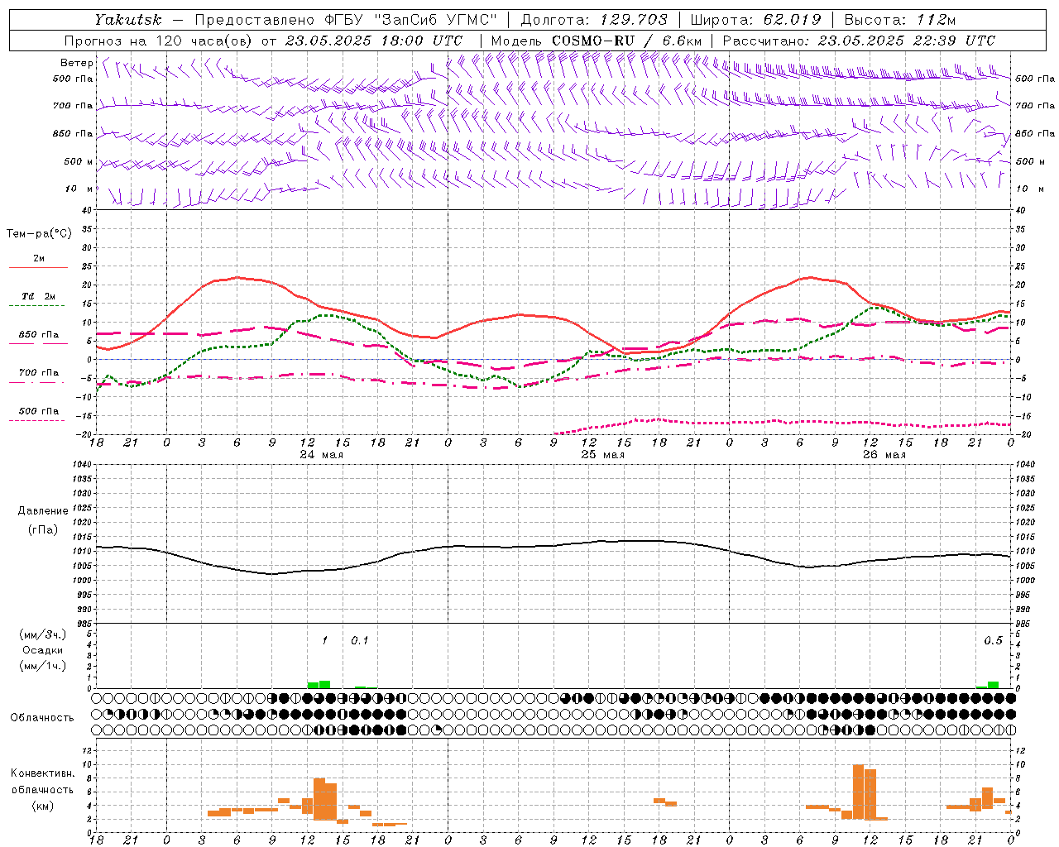Click the precipitation amount label 1
1059x847 pixels.
point(325,641)
